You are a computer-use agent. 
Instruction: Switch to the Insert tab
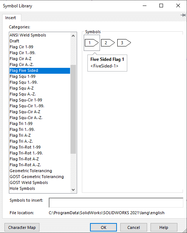tap(10, 18)
